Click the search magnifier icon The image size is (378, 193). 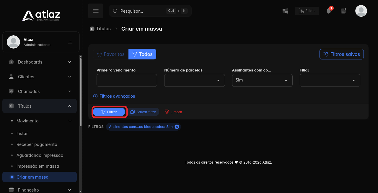click(x=115, y=11)
